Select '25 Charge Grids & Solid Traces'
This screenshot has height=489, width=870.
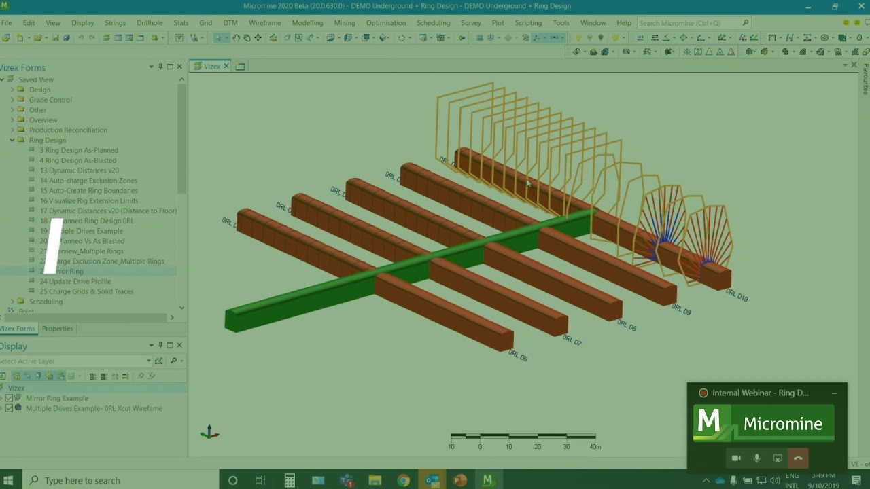click(x=86, y=291)
